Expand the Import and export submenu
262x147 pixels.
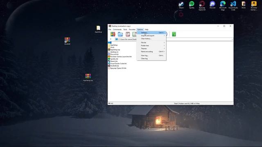(x=151, y=36)
